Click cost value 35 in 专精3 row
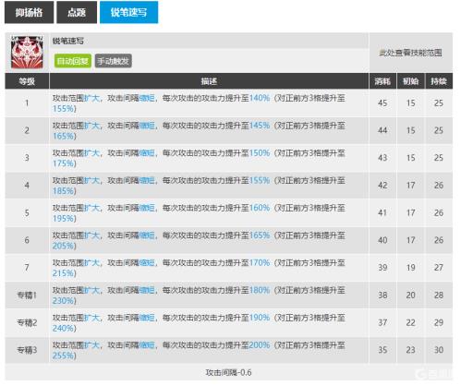Image resolution: width=473 pixels, height=386 pixels. [x=382, y=350]
